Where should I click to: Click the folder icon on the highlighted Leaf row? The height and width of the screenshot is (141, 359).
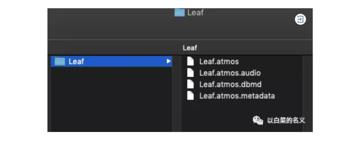pyautogui.click(x=60, y=61)
